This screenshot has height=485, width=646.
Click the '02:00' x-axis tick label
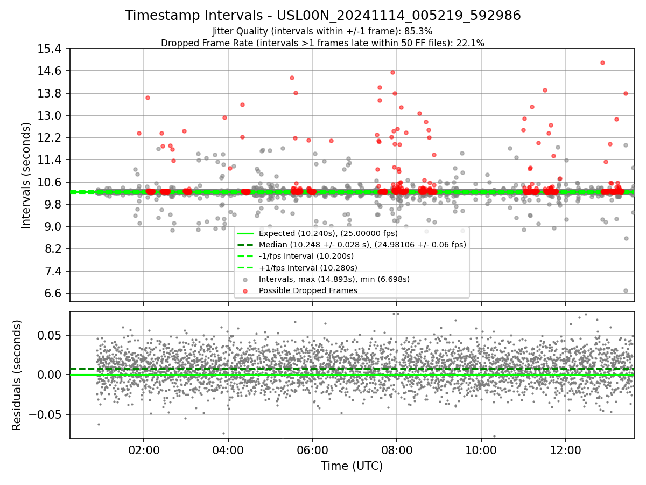tap(144, 450)
